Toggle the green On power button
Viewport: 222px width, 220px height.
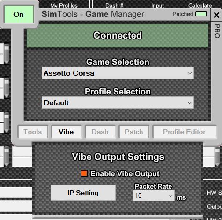(19, 14)
